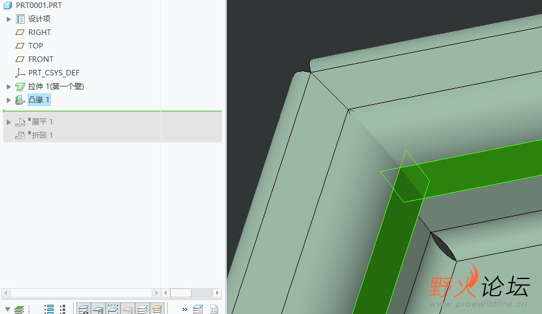This screenshot has height=314, width=542.
Task: Select the 拉伸 1 extrude feature icon
Action: click(20, 86)
